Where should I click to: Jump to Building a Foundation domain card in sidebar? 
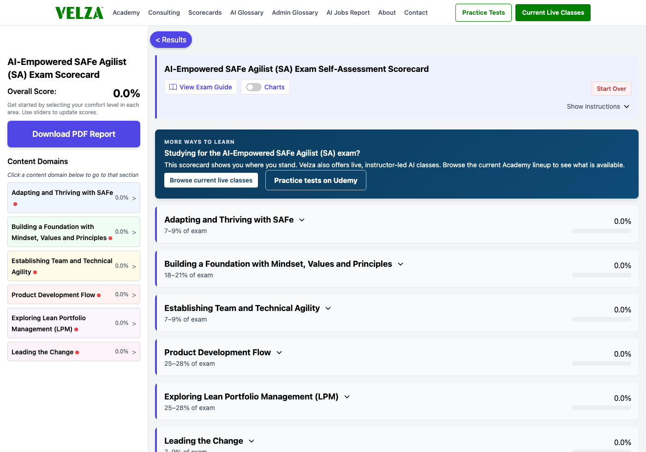point(74,232)
